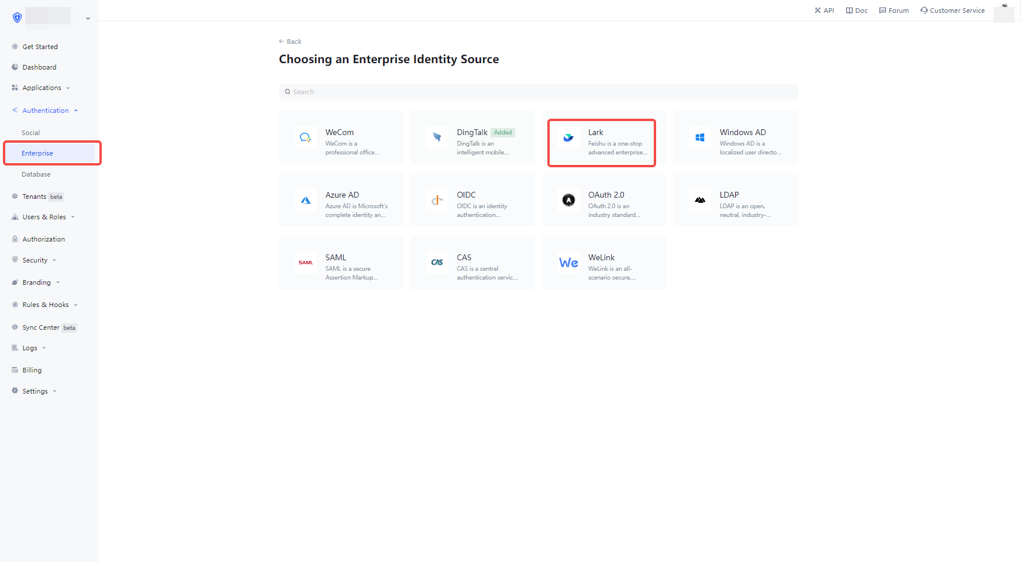
Task: Click the WeLink logo icon
Action: tap(568, 263)
